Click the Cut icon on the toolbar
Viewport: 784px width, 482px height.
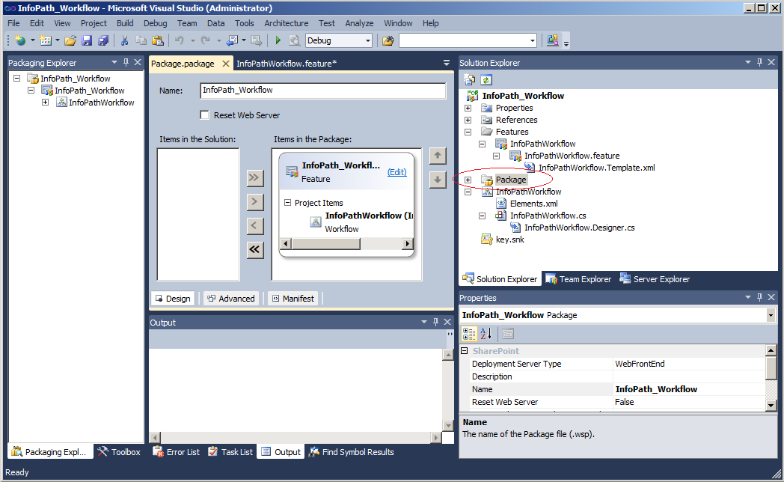click(124, 40)
